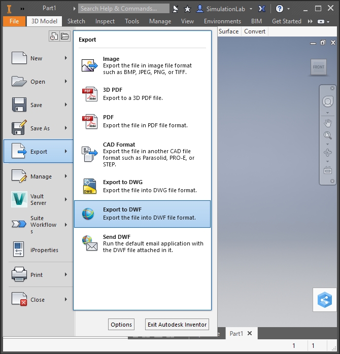Show recent documents list icon
This screenshot has height=354, width=340.
tap(54, 36)
